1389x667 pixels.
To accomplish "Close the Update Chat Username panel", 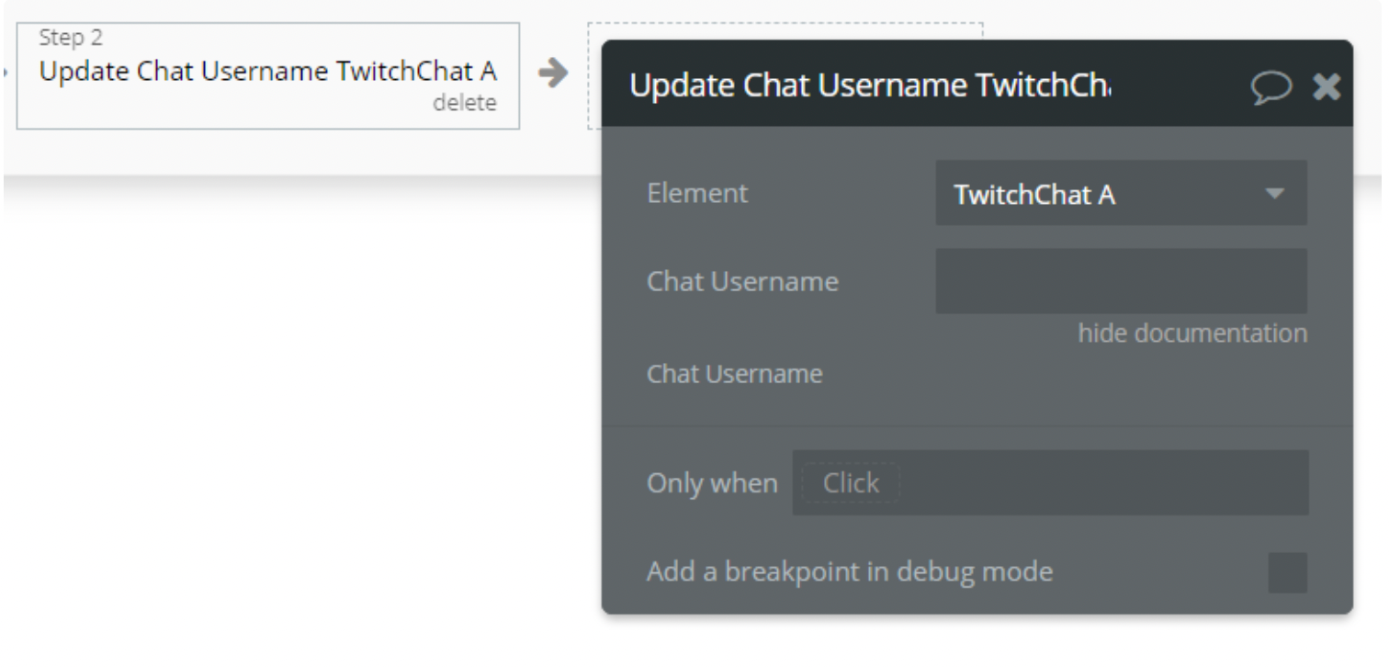I will 1326,87.
